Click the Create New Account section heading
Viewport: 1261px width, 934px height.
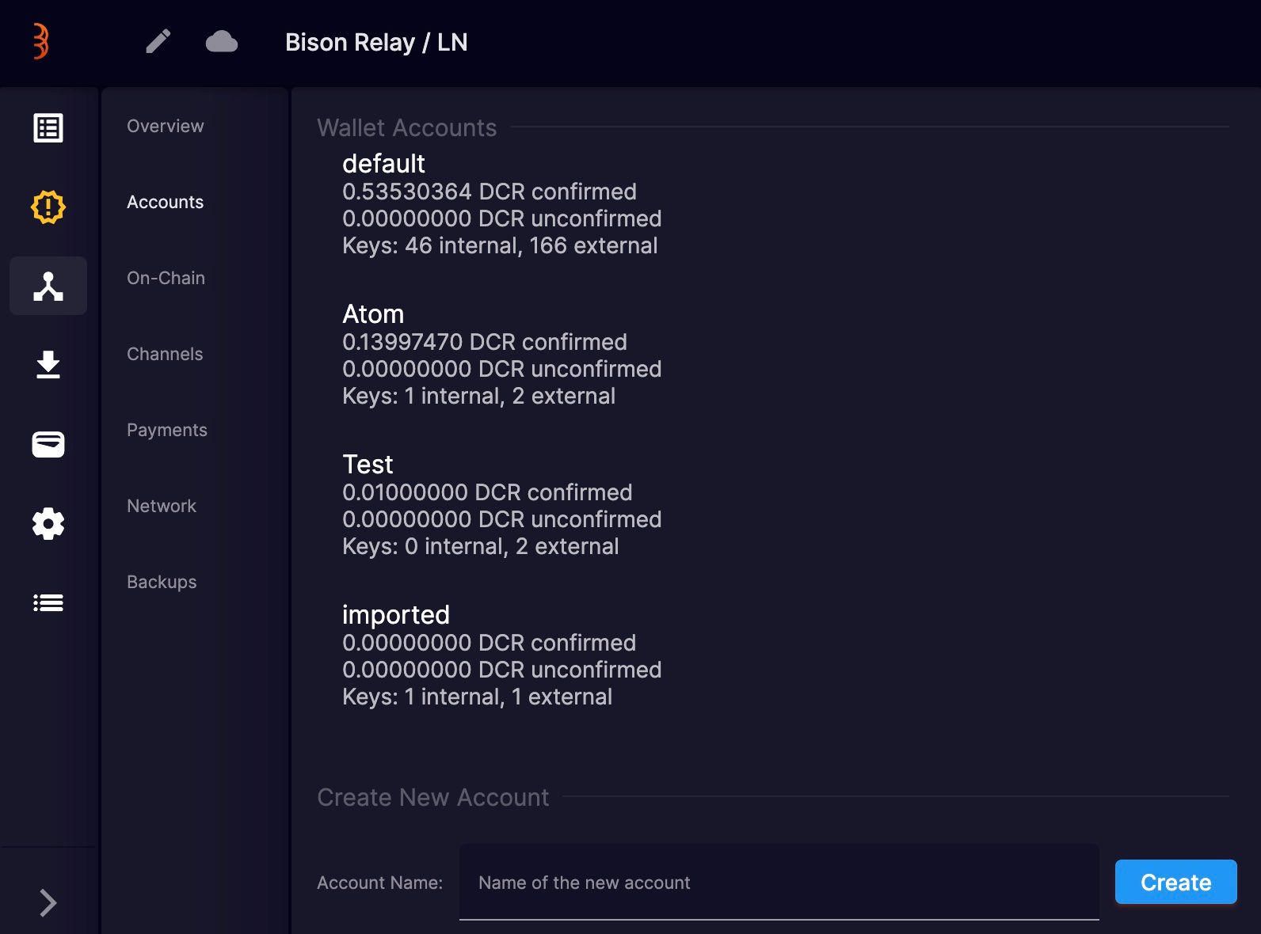(433, 797)
